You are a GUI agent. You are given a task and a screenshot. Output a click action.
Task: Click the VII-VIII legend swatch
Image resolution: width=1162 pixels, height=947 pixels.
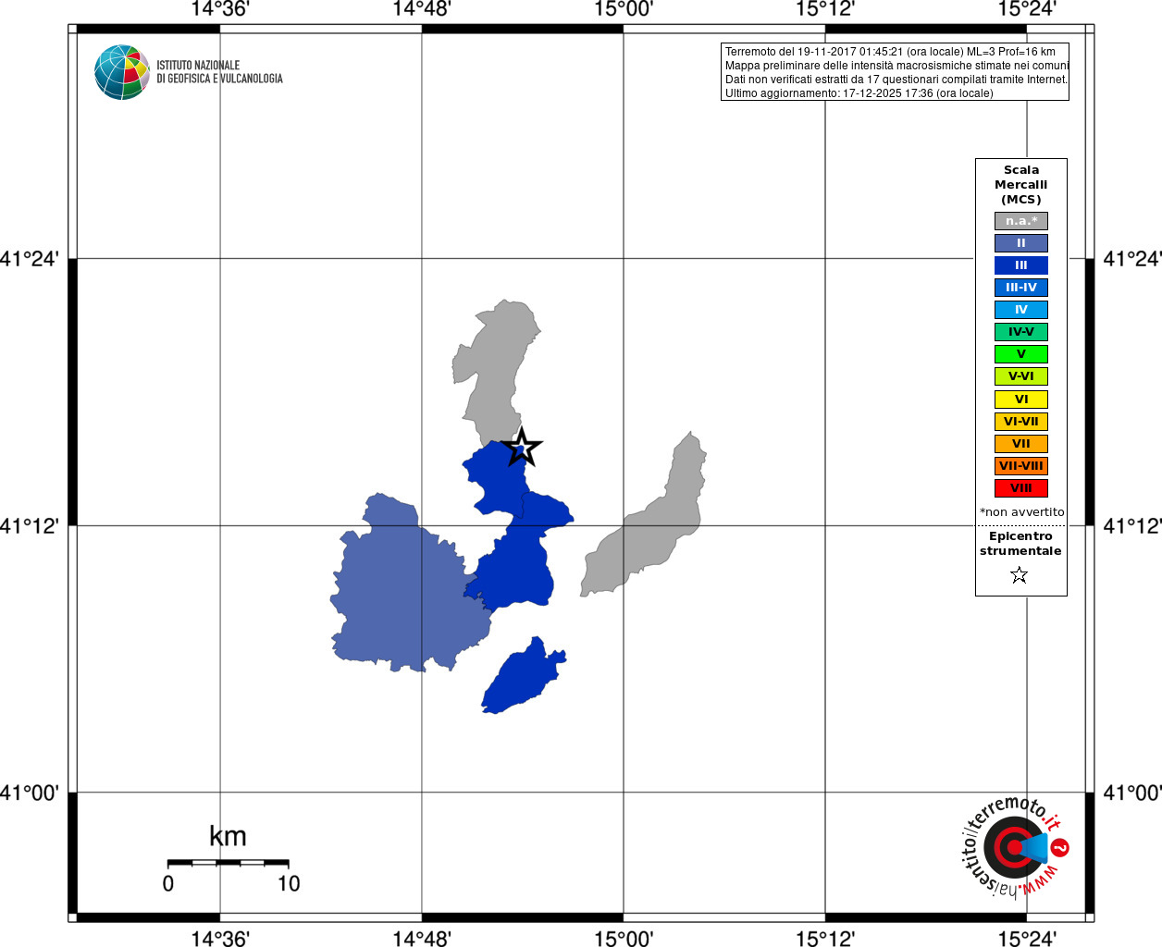[1021, 466]
